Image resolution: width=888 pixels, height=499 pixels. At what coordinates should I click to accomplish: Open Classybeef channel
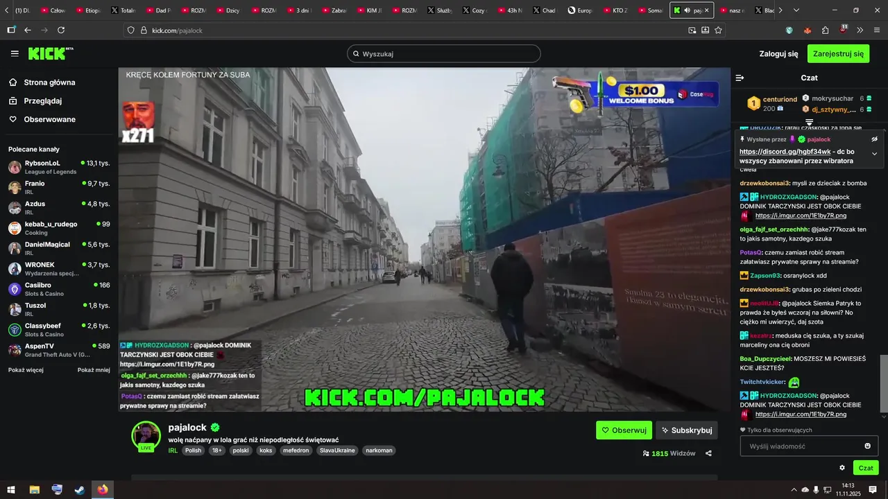point(59,330)
